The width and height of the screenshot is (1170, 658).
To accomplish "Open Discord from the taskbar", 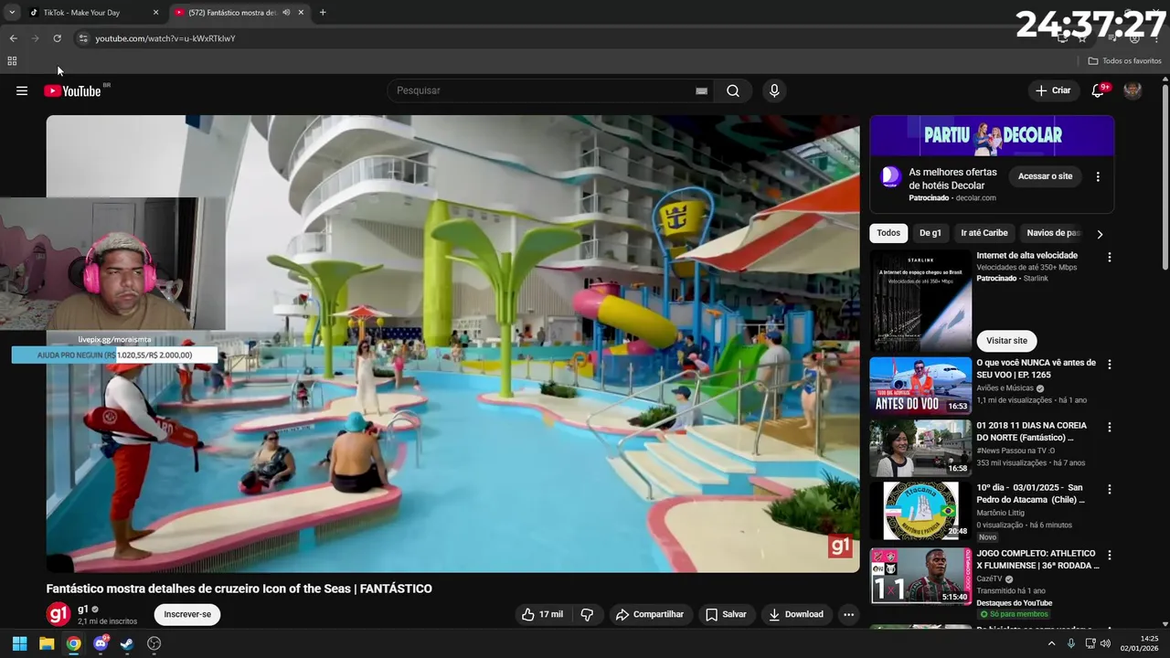I will coord(101,643).
